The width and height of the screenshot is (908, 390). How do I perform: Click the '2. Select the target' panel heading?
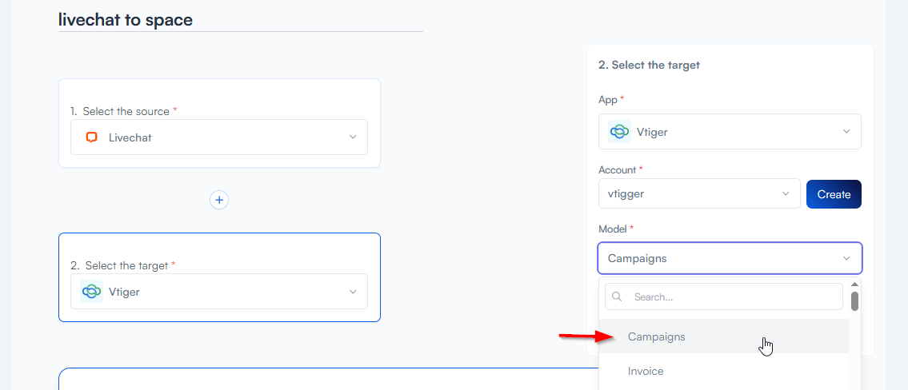coord(649,65)
